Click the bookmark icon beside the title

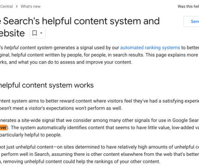point(35,33)
